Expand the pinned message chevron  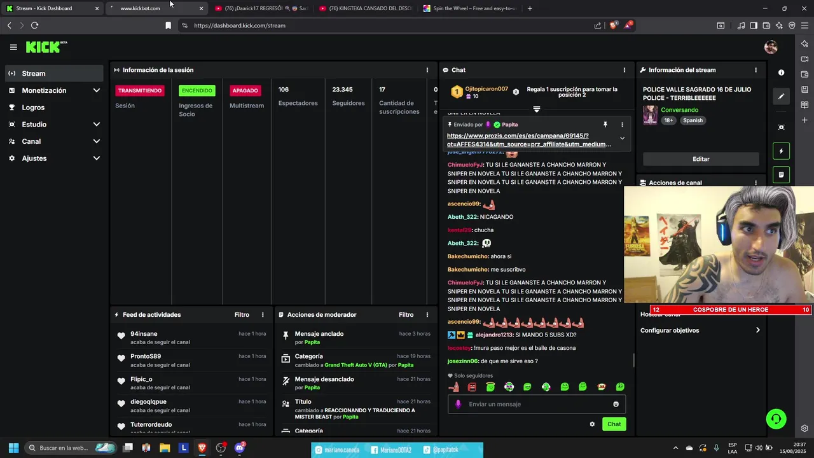[x=622, y=138]
